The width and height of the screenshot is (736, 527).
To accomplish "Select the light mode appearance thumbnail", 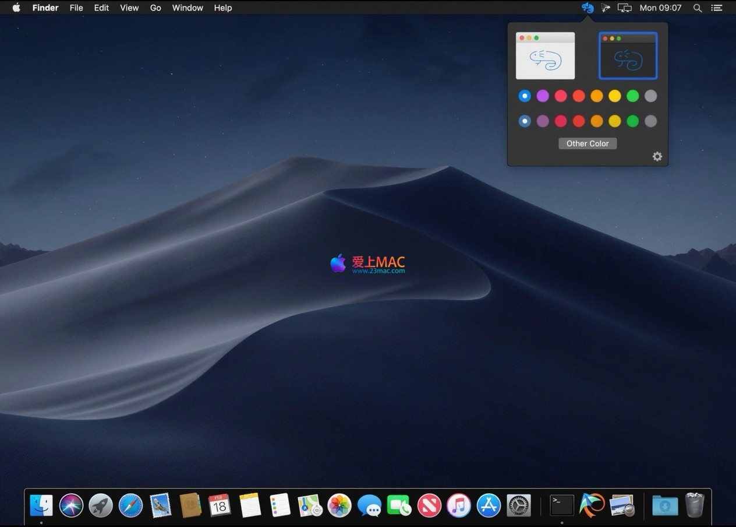I will click(x=545, y=56).
